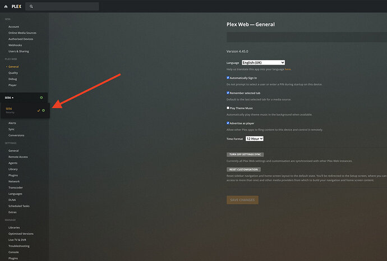
Task: Click Turn Off Settings Sync button
Action: [x=245, y=154]
